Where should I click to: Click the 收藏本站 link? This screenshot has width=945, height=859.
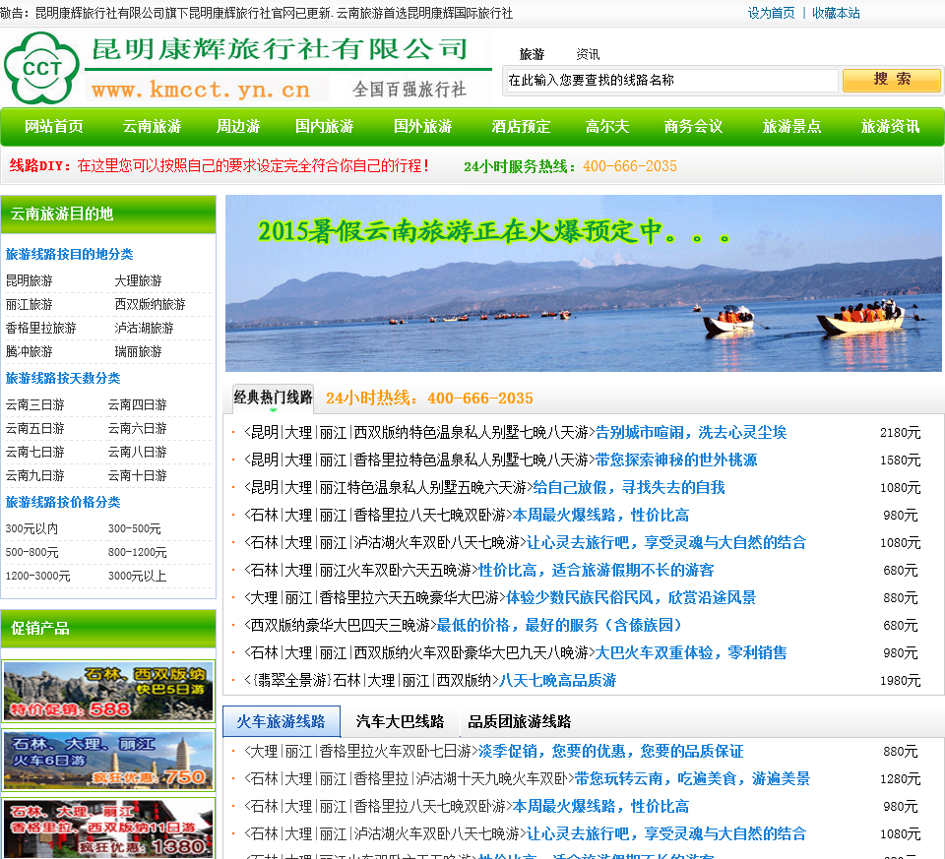coord(835,13)
